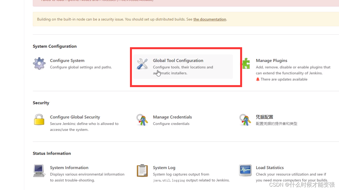Click the Manage Plugins puzzle piece icon
Image resolution: width=339 pixels, height=190 pixels.
(246, 64)
